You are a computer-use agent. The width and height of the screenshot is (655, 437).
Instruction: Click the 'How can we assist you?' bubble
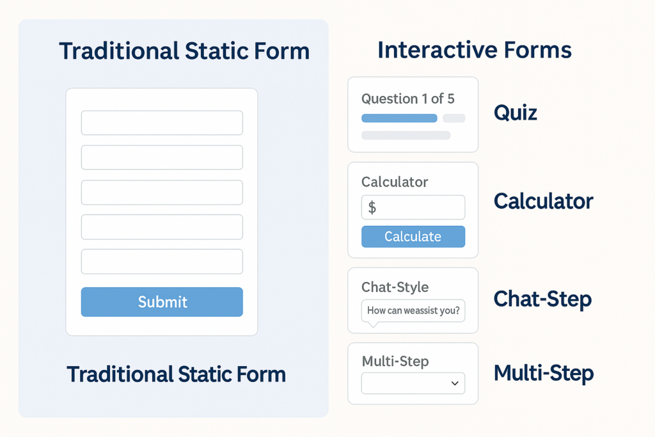point(413,311)
